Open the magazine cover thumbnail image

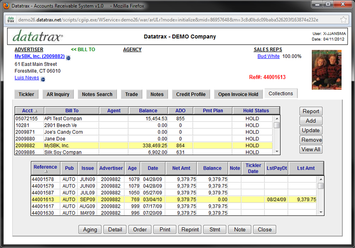(327, 70)
